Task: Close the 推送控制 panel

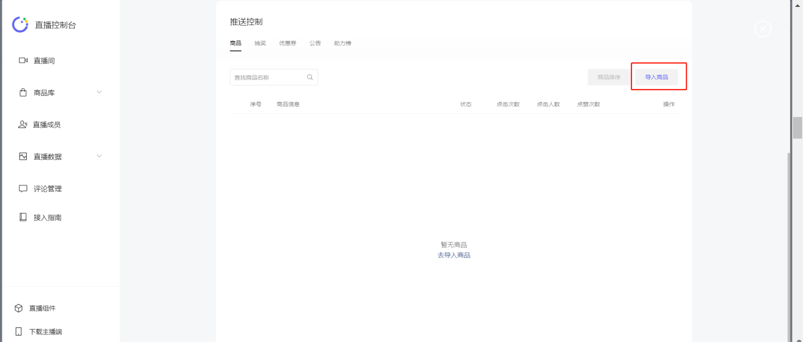Action: coord(763,29)
